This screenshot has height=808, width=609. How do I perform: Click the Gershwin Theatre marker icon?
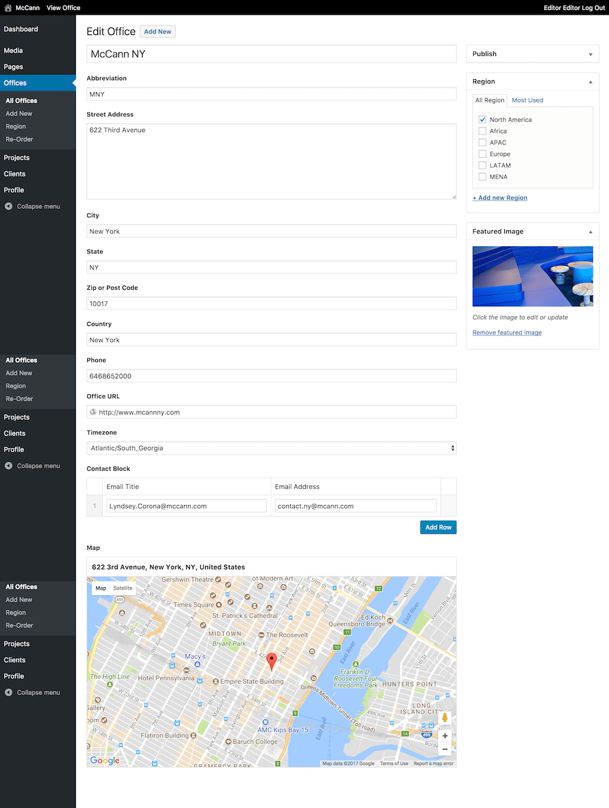tap(218, 580)
